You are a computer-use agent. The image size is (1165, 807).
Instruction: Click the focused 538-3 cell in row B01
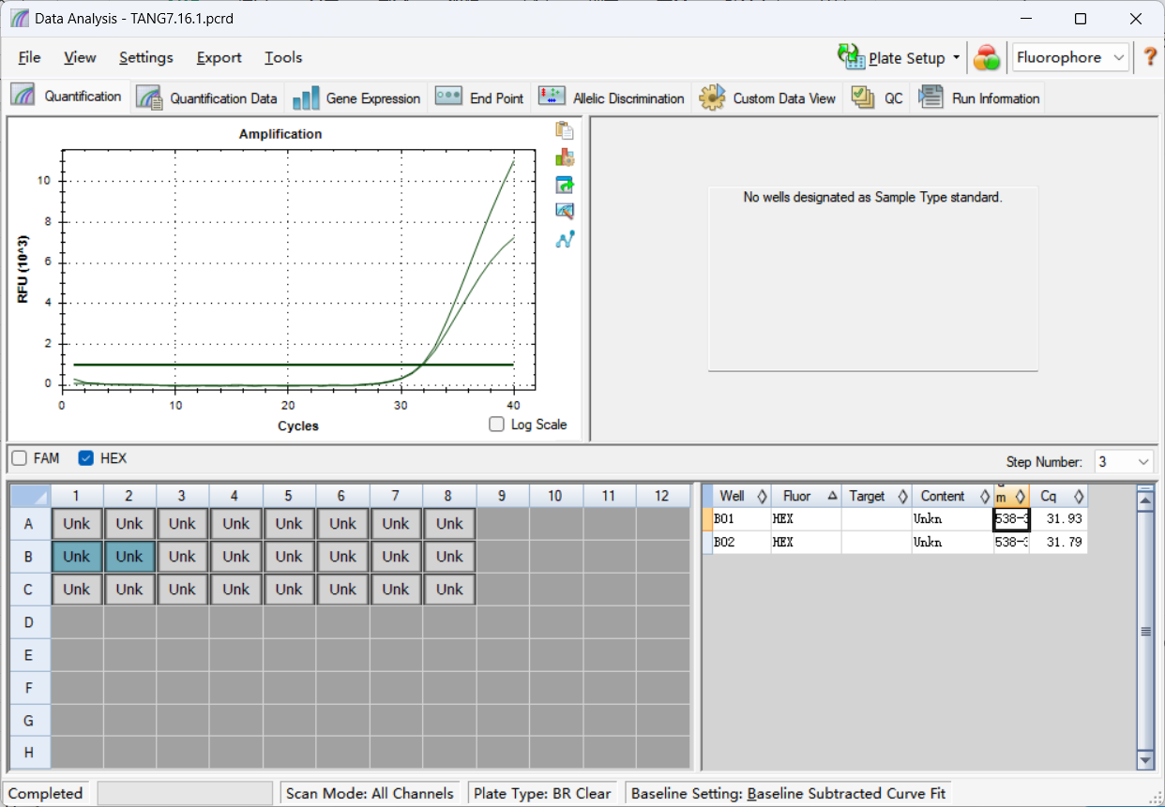tap(1011, 518)
